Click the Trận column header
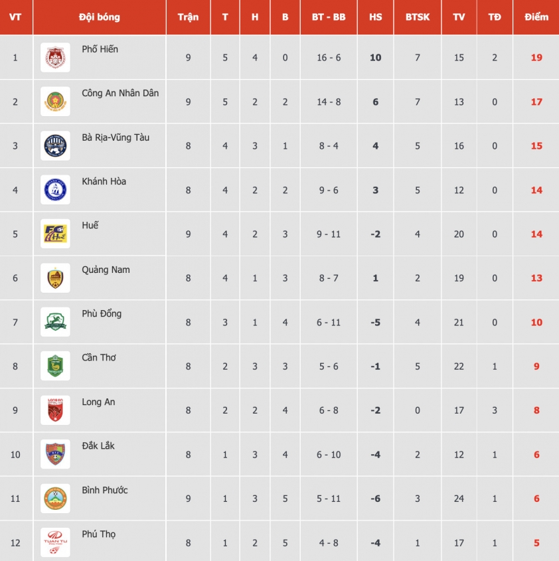This screenshot has height=561, width=559. coord(189,17)
